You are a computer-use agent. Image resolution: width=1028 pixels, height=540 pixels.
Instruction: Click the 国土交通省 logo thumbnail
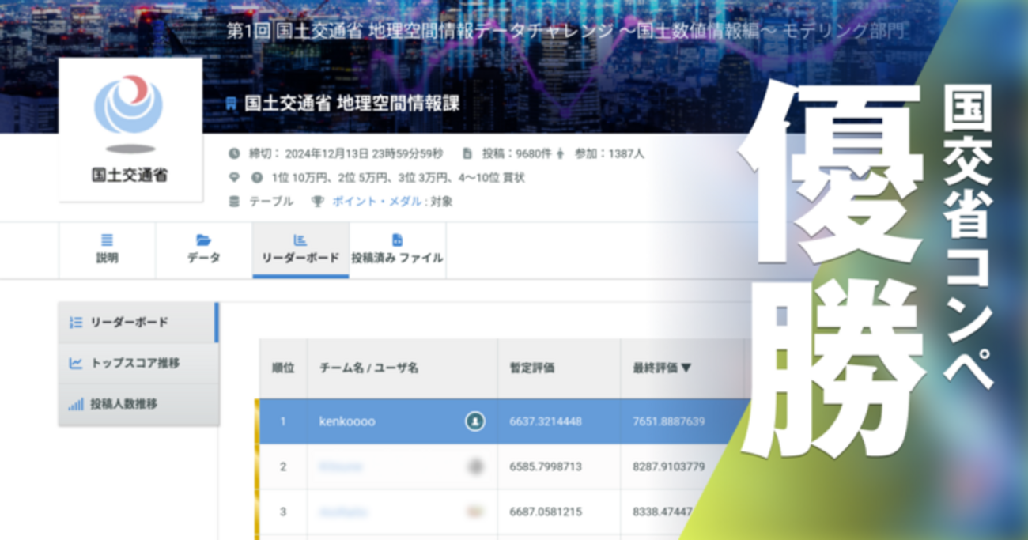(130, 129)
